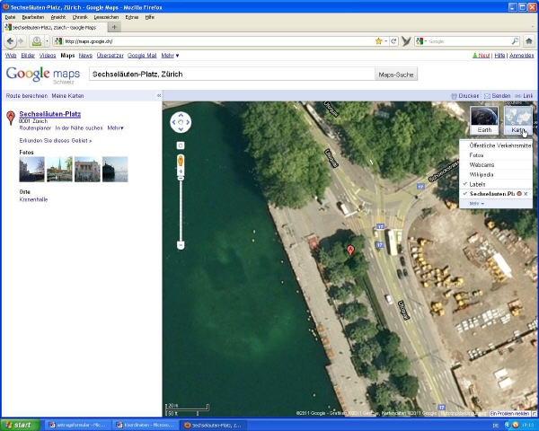Open the Extras menu
Viewport: 539px width, 431px height.
point(132,17)
